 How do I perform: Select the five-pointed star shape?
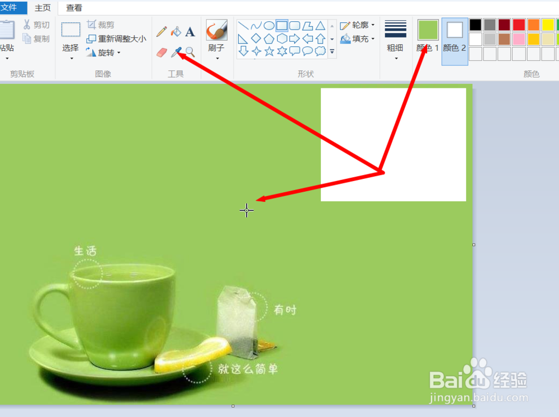click(270, 51)
